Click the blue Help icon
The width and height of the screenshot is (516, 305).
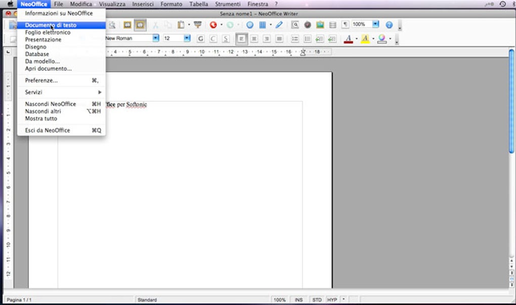pos(389,25)
